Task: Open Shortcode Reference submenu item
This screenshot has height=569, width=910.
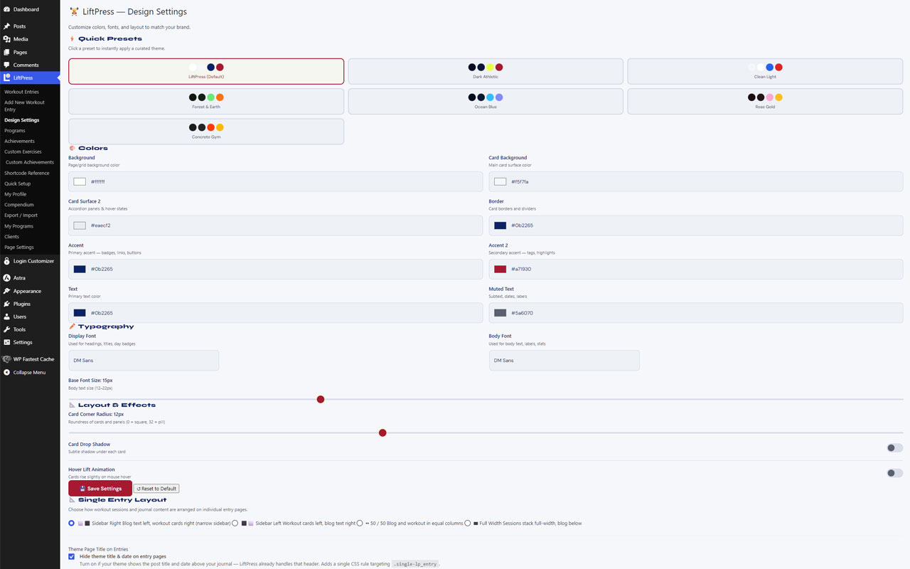Action: (x=27, y=173)
